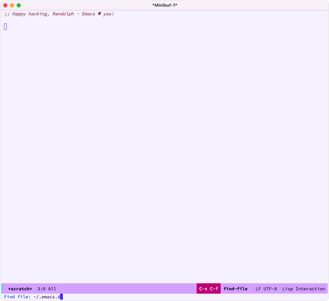The image size is (329, 301).
Task: Maximize the window with green button
Action: click(19, 5)
